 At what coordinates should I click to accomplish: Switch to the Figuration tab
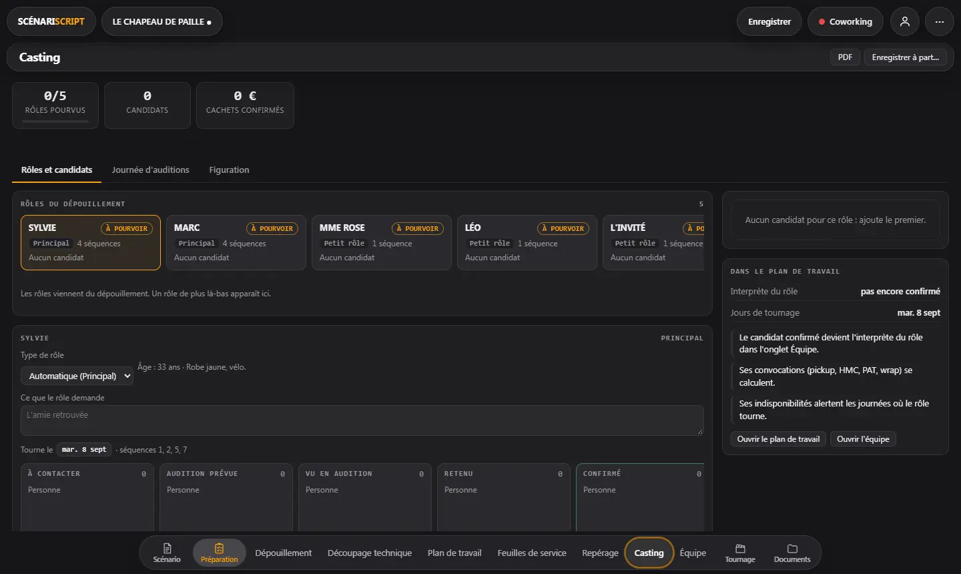[x=229, y=170]
